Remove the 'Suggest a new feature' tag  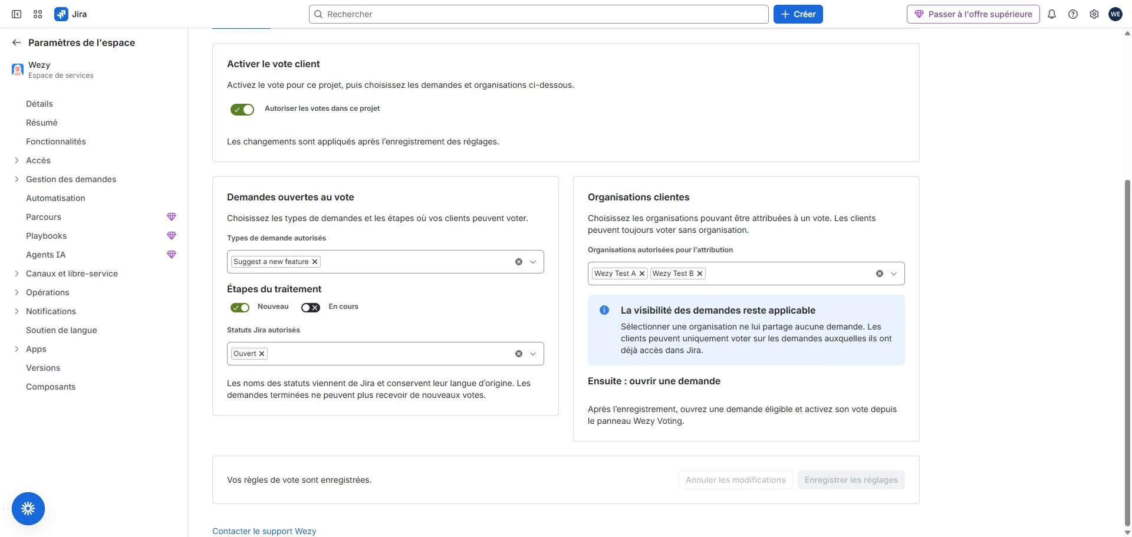coord(315,262)
